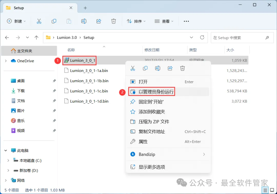Screen dimensions: 277x194
Task: Expand the address bar history dropdown
Action: tap(191, 38)
